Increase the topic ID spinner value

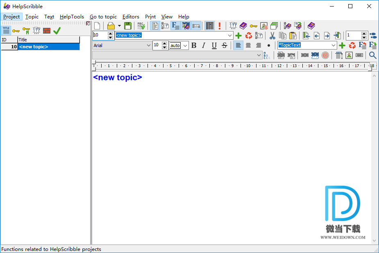pos(111,34)
